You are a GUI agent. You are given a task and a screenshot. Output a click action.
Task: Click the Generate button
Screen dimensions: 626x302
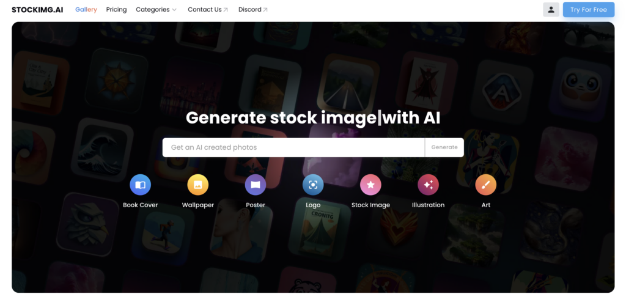[x=444, y=147]
